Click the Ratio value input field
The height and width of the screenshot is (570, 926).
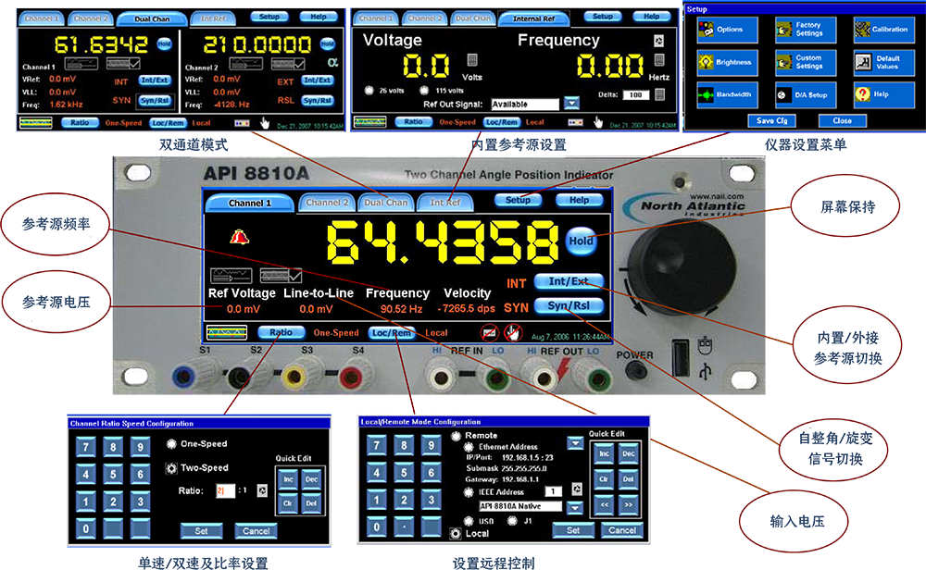226,491
